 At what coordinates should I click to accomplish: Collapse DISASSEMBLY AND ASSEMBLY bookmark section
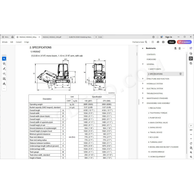tap(143, 103)
